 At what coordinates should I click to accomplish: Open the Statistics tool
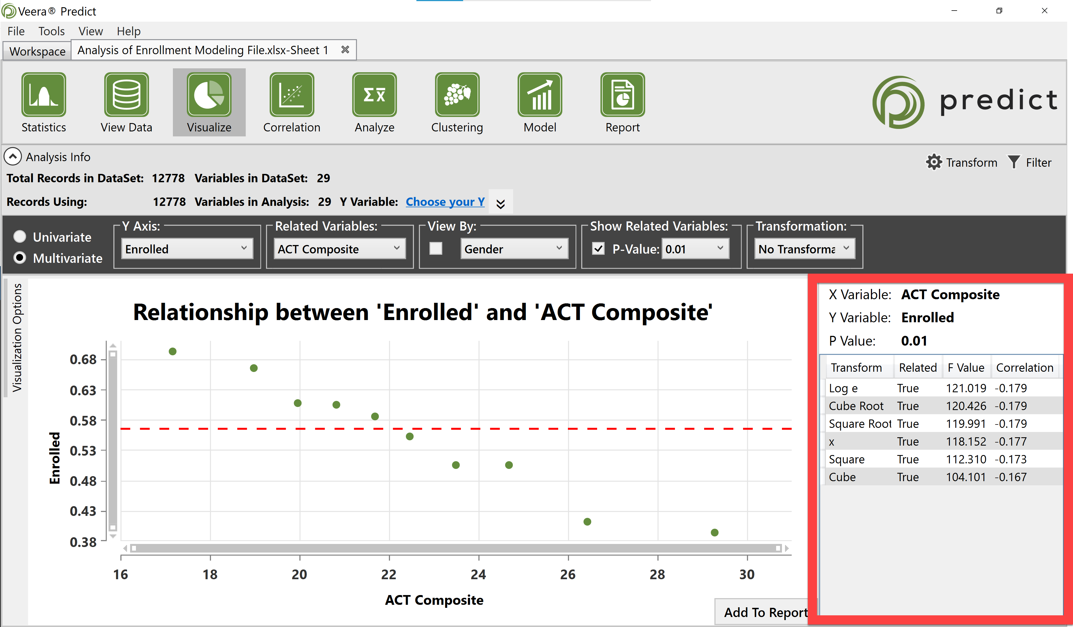(44, 101)
